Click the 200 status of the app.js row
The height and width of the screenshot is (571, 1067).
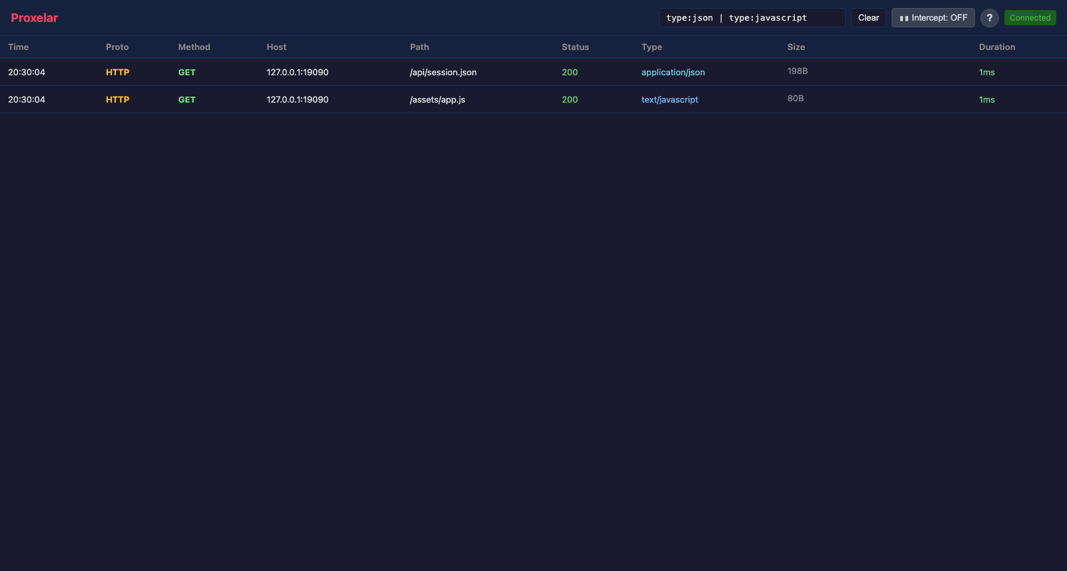tap(570, 100)
